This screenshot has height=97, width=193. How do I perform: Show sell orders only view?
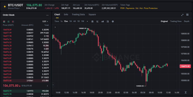point(13,22)
